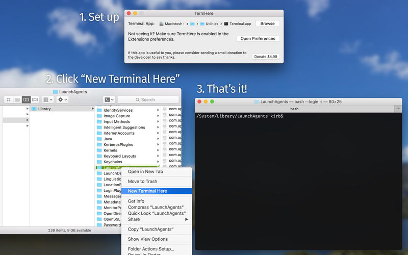This screenshot has width=408, height=255.
Task: Expand arrow next to Kernels folder
Action: click(x=158, y=150)
